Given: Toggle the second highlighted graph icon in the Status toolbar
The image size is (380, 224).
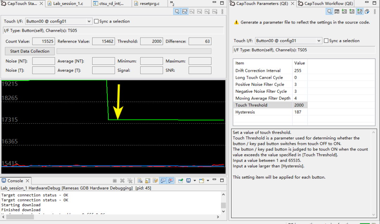Looking at the screenshot, I should point(185,12).
